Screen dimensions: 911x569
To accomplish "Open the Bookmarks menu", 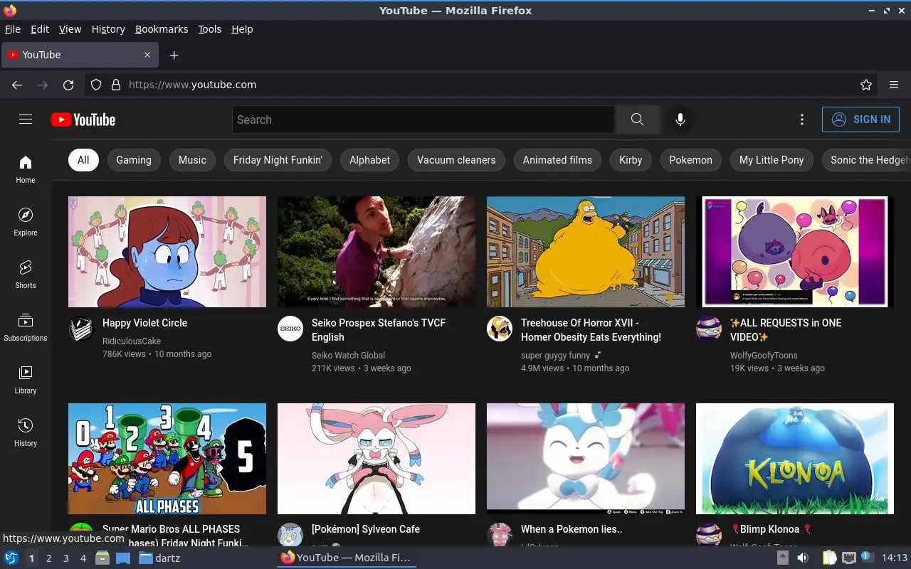I will point(162,29).
